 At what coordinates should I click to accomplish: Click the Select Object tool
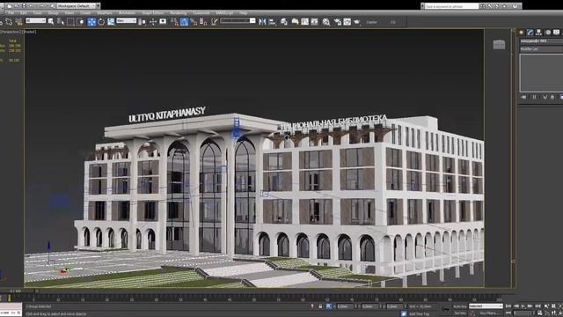click(51, 22)
